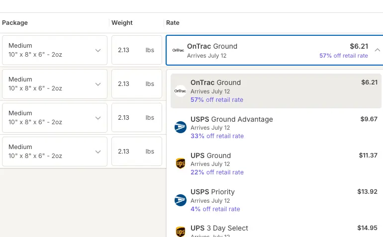Select the OnTrac Ground $6.21 option in list
The width and height of the screenshot is (383, 237).
pos(276,91)
